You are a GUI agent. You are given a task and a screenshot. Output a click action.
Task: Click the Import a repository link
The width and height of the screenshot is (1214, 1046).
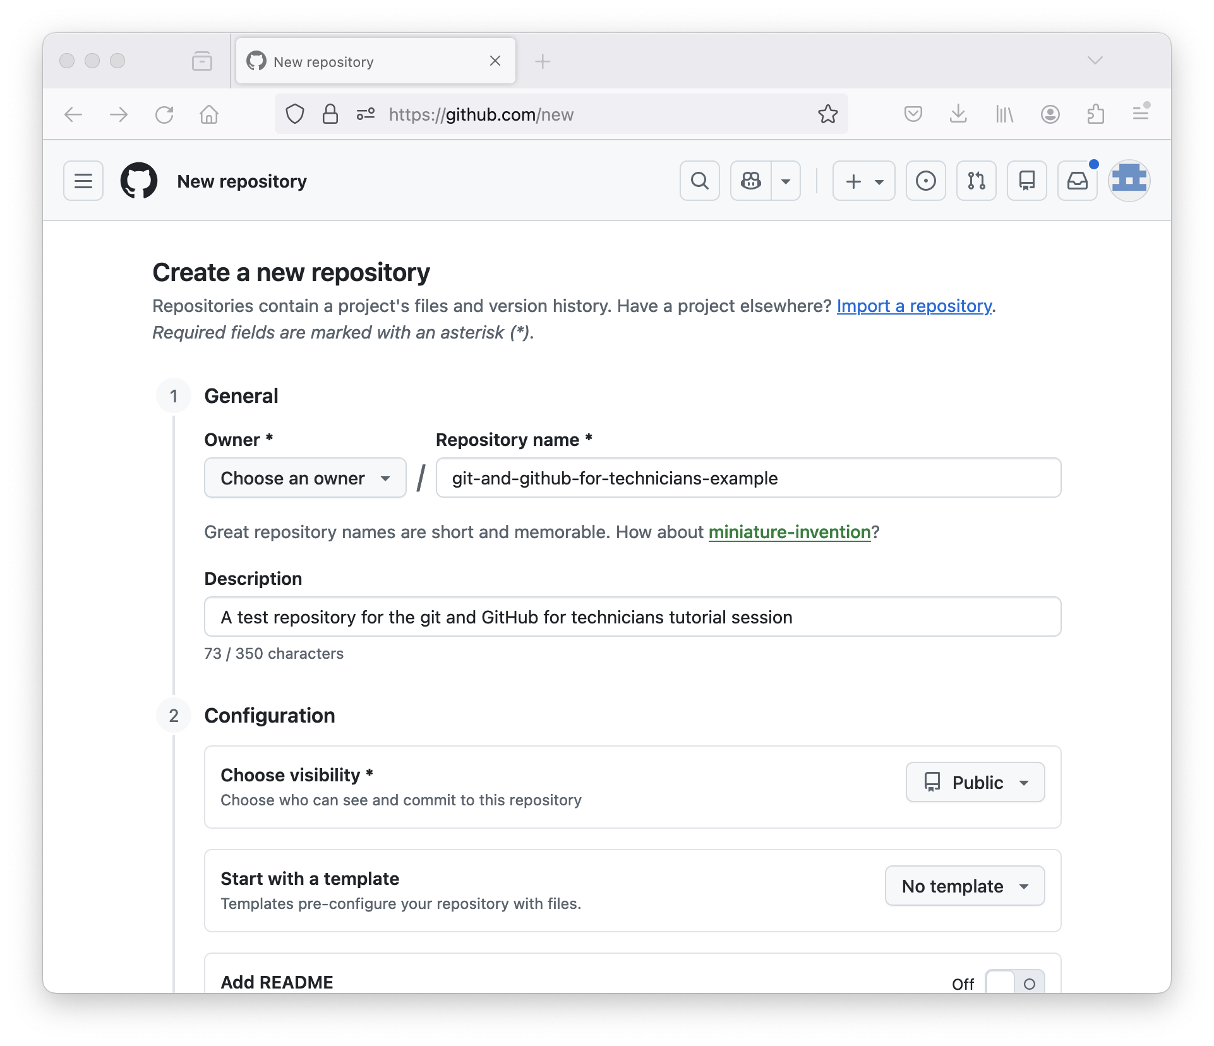[x=913, y=306]
